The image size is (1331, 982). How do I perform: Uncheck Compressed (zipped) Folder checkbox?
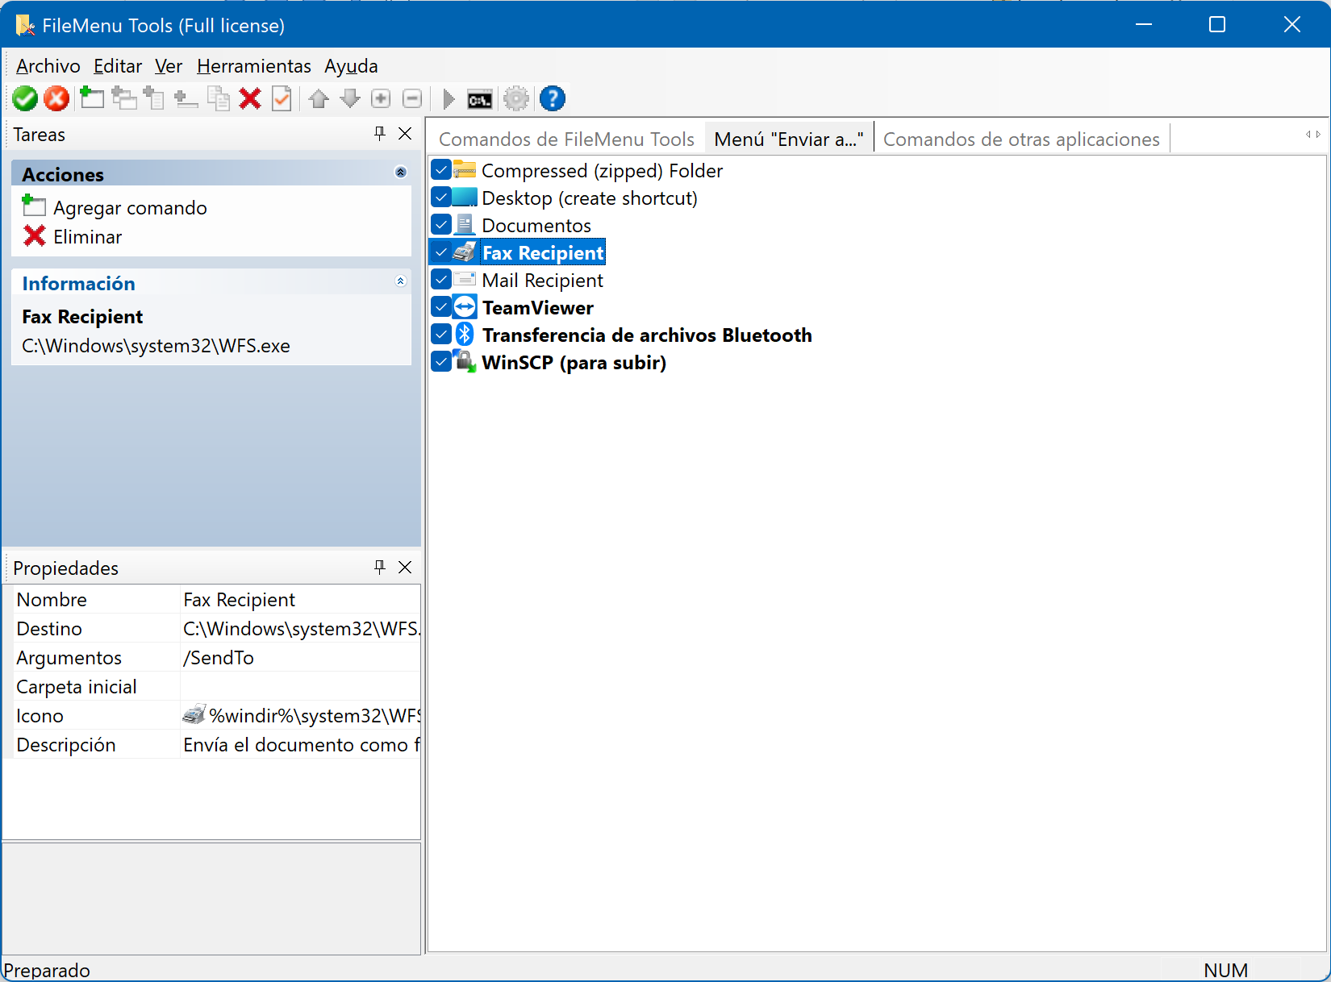coord(441,170)
